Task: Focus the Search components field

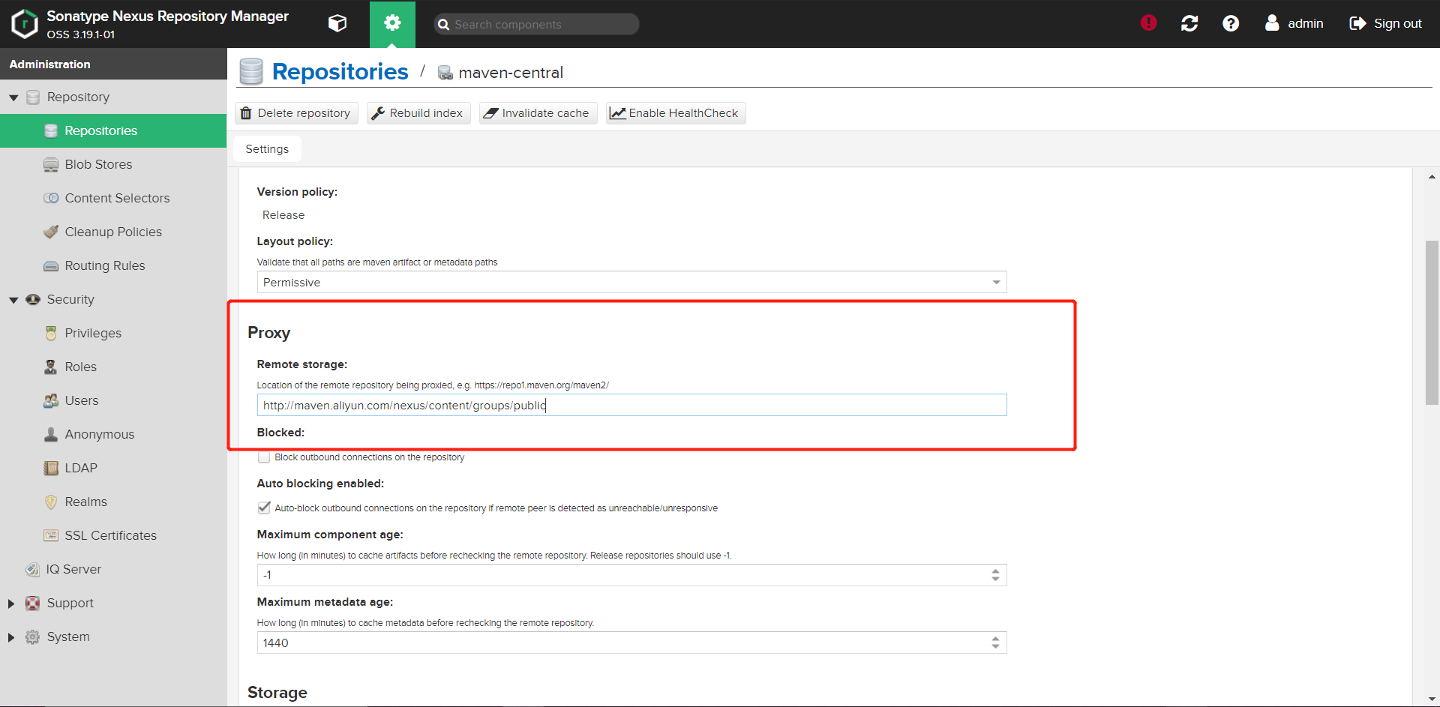Action: point(537,24)
